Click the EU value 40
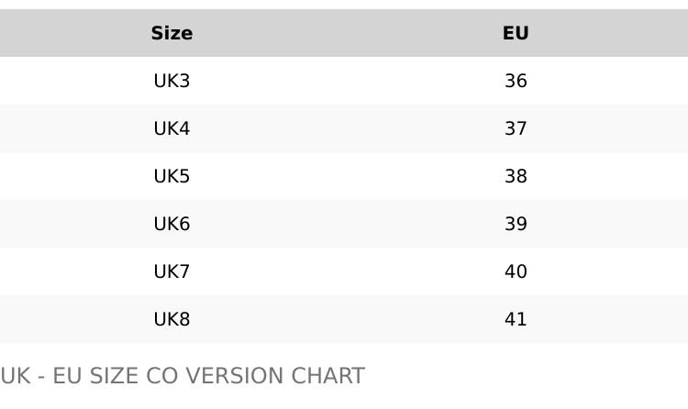This screenshot has height=409, width=688. pyautogui.click(x=516, y=271)
